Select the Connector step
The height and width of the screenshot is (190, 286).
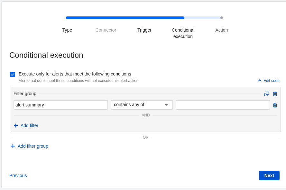pos(106,30)
